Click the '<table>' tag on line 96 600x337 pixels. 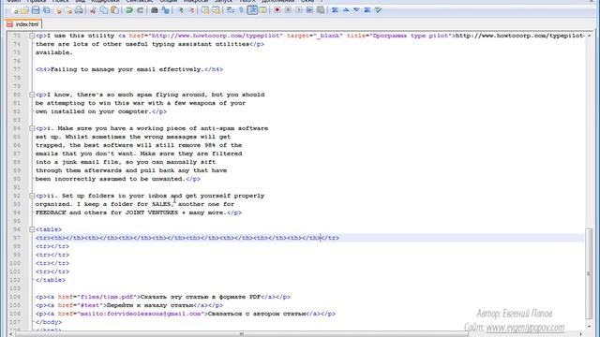49,229
